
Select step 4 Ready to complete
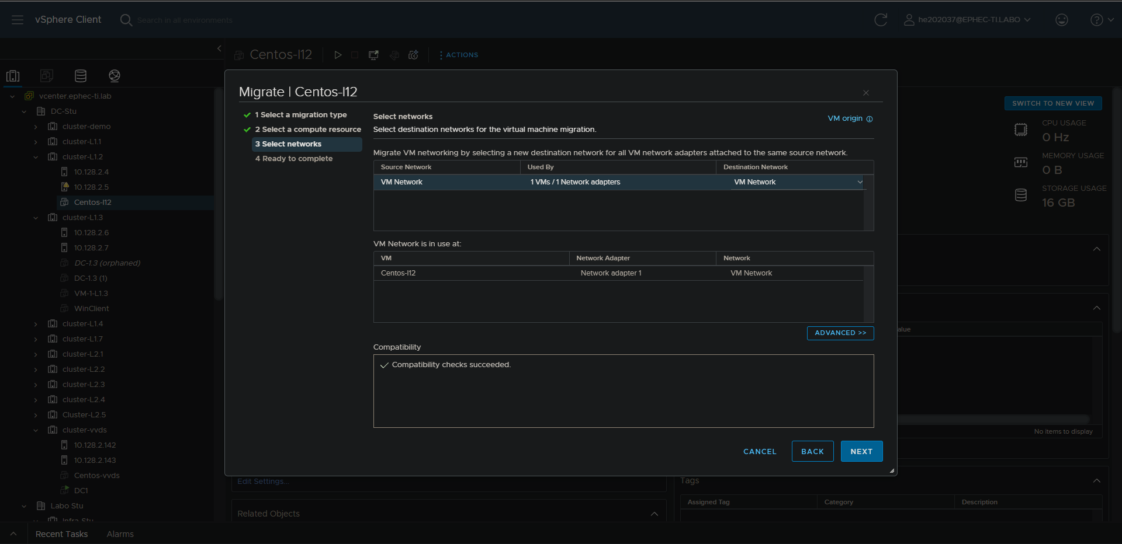point(294,159)
